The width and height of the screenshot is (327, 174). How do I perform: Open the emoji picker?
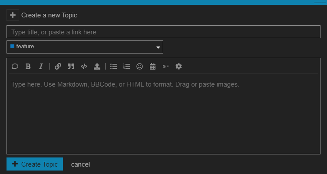click(139, 67)
